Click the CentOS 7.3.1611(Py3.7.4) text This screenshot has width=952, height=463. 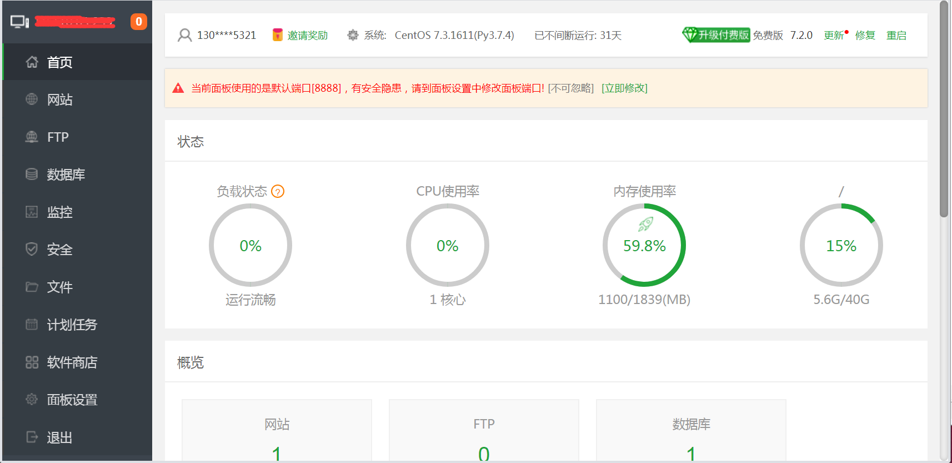coord(454,35)
